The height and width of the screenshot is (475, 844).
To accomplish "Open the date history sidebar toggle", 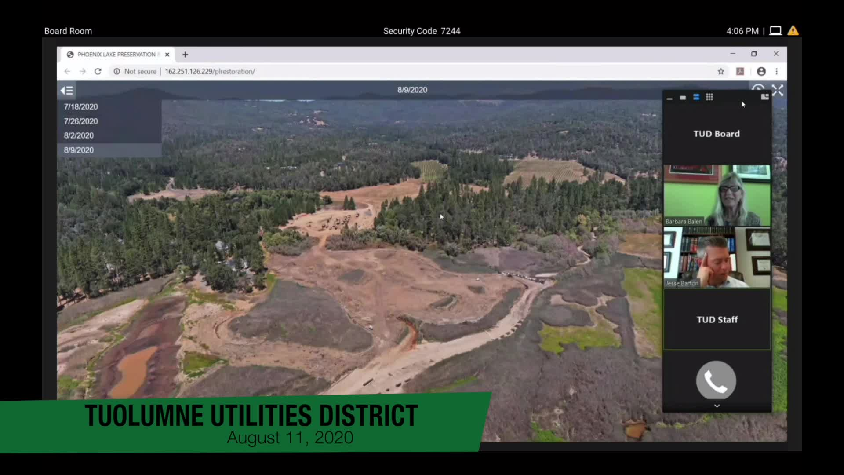I will coord(67,90).
